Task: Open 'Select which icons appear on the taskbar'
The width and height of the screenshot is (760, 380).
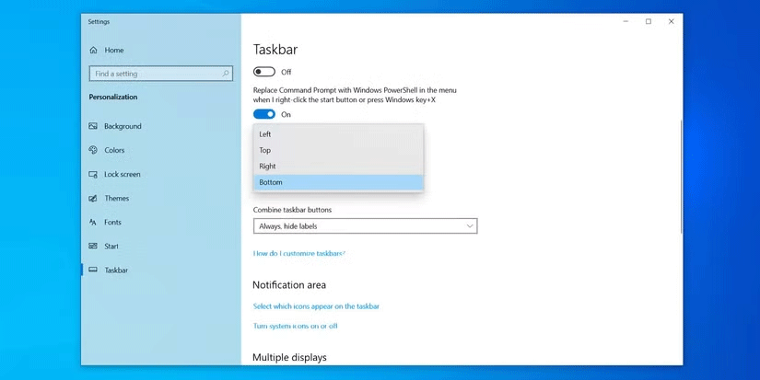Action: pos(316,306)
